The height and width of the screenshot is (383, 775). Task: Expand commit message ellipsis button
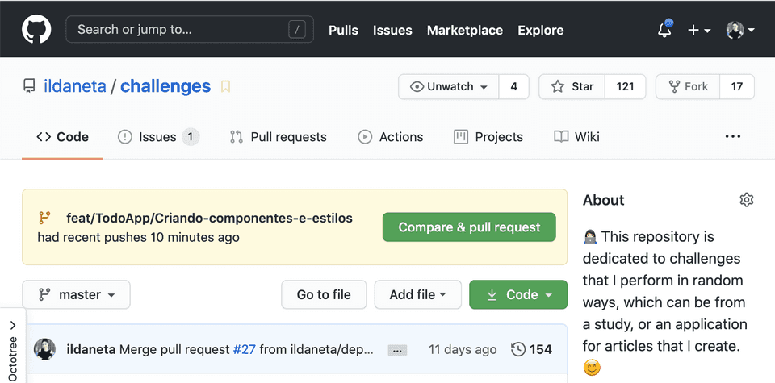point(396,350)
